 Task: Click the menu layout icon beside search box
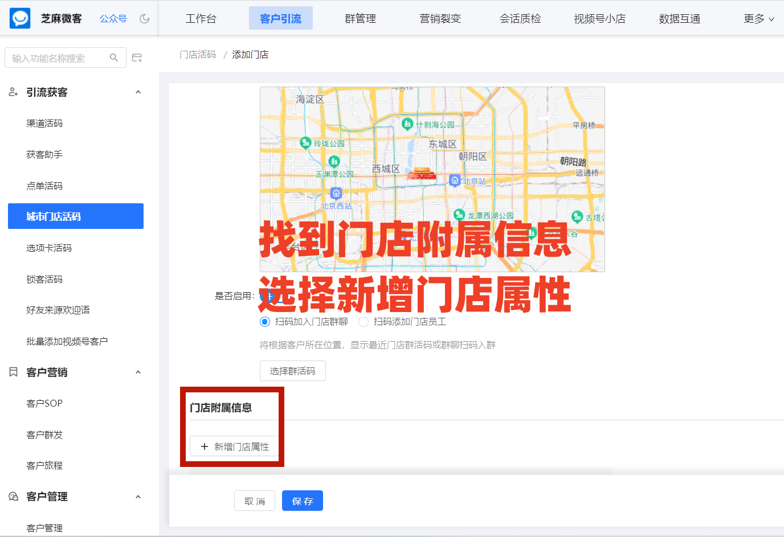pos(137,58)
